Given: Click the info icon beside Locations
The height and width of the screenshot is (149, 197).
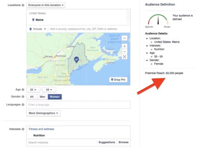Looking at the screenshot, I should [23, 5].
